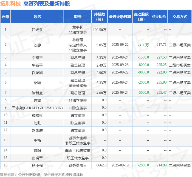Image resolution: width=192 pixels, height=177 pixels.
Task: Click the holding value 5.33万
Action: click(101, 83)
